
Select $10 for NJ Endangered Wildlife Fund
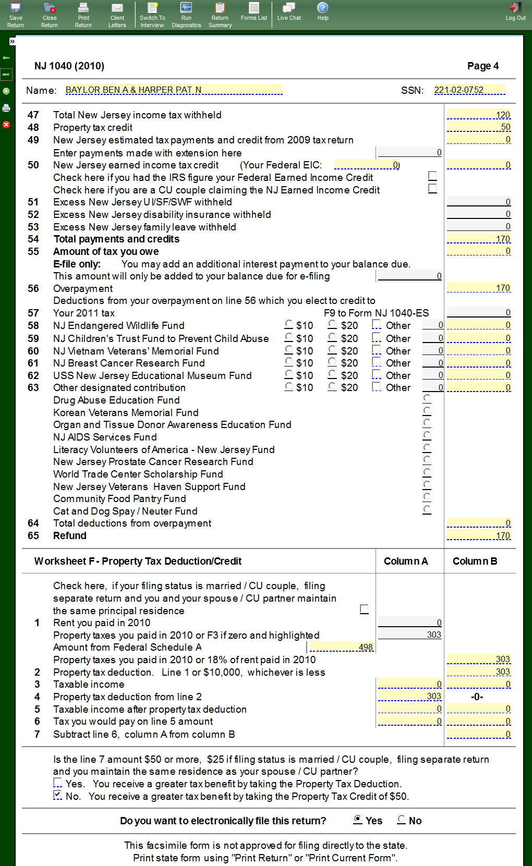click(289, 324)
